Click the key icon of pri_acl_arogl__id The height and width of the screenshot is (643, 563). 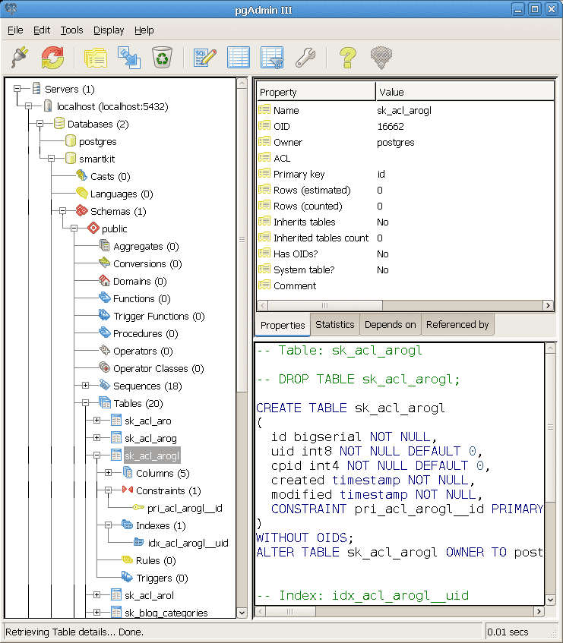(138, 508)
